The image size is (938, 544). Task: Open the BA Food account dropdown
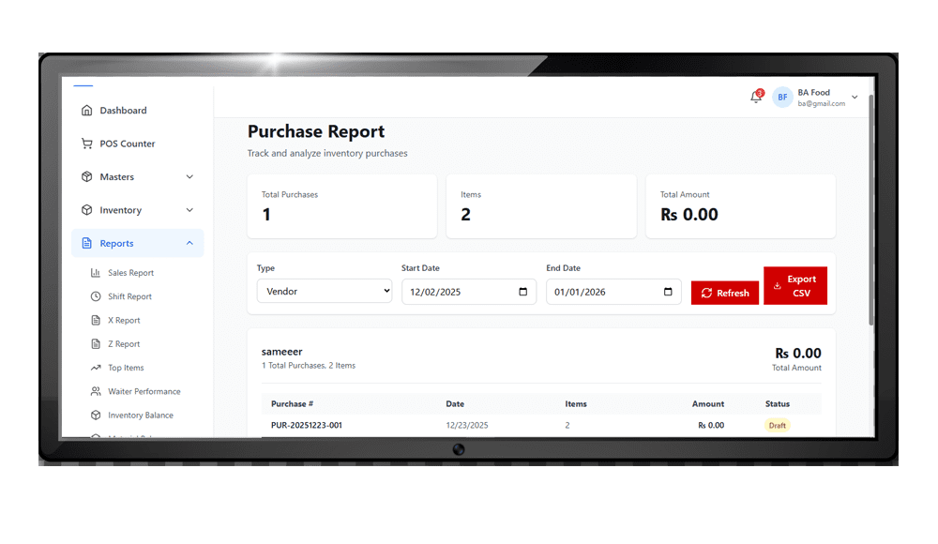(x=854, y=98)
